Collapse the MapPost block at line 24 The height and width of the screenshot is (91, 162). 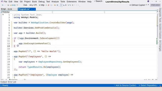coord(12,75)
